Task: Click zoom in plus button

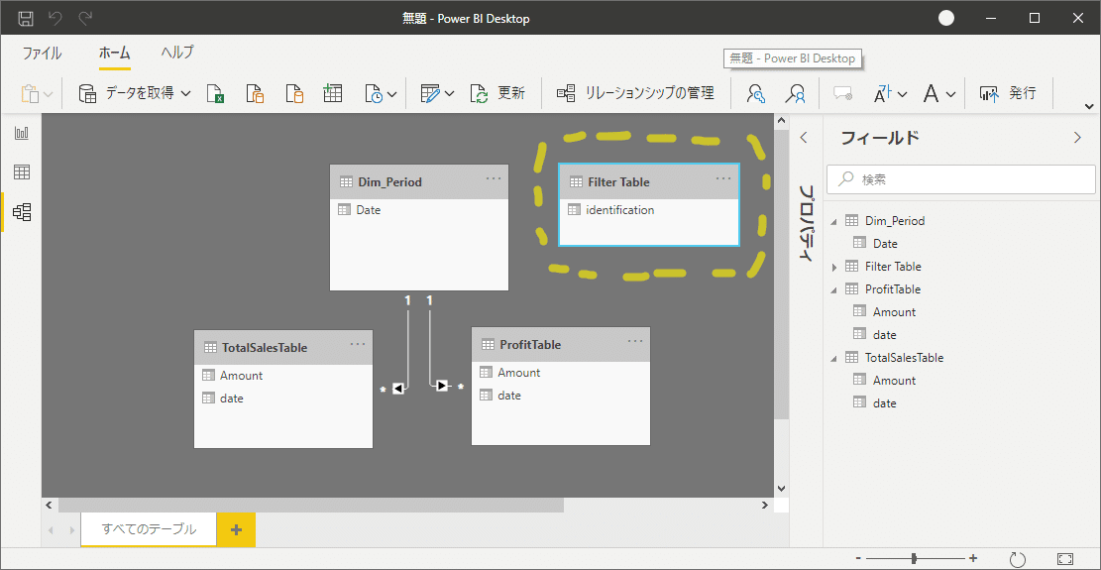Action: point(972,558)
